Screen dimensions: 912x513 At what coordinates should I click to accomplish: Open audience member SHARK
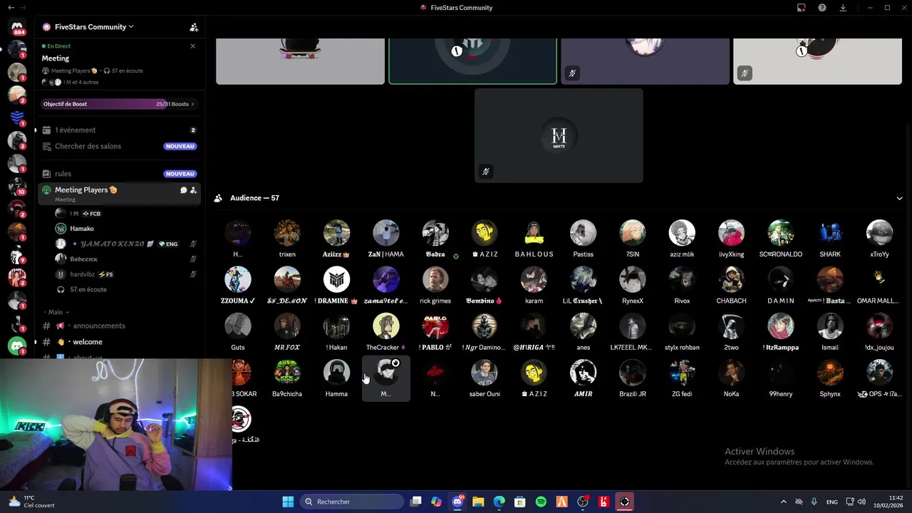point(830,239)
